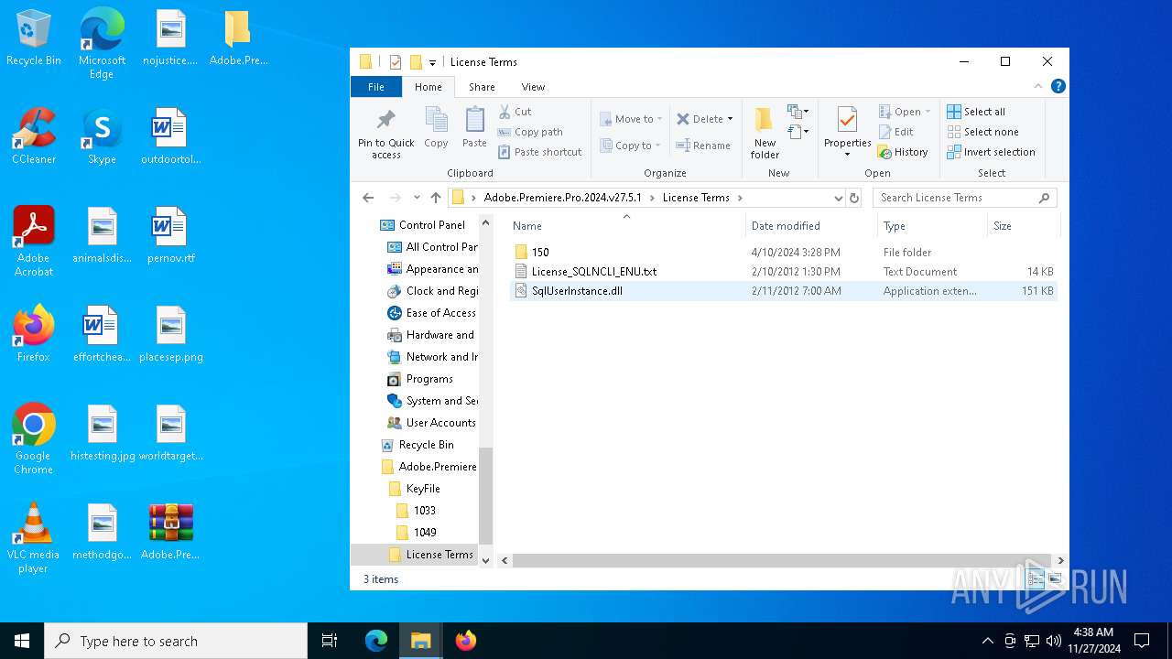Switch to details view in status bar
1172x659 pixels.
[x=1036, y=578]
